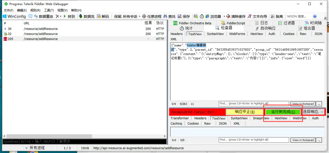Screen dimensions: 329x153
Task: Open WinConfig from the toolbar
Action: click(x=14, y=16)
